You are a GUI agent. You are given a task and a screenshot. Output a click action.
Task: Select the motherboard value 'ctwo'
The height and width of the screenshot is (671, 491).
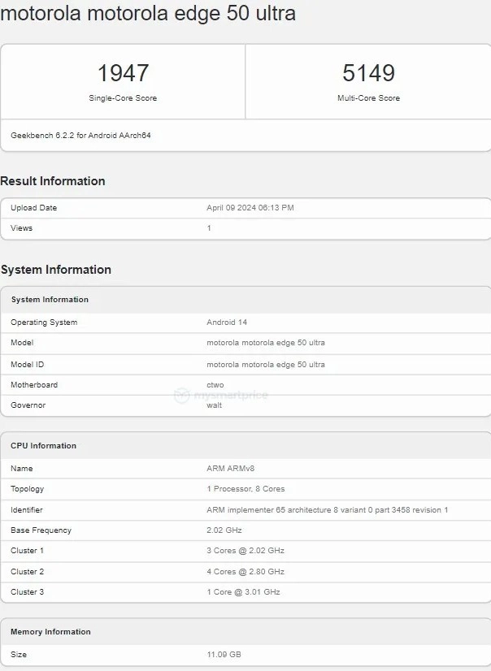(215, 385)
